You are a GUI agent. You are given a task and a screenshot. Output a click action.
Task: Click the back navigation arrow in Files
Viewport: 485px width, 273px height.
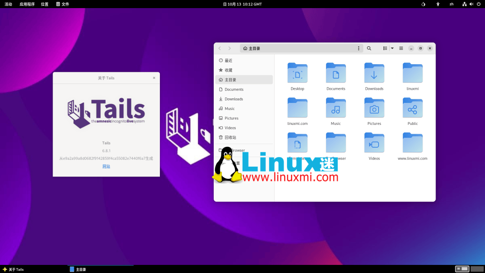220,48
